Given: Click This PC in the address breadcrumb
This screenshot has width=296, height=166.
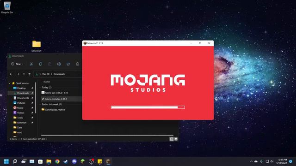Looking at the screenshot, I should 46,74.
